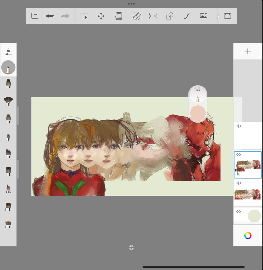Select the active pencil brush
Viewport: 263px width, 270px height.
coord(8,67)
